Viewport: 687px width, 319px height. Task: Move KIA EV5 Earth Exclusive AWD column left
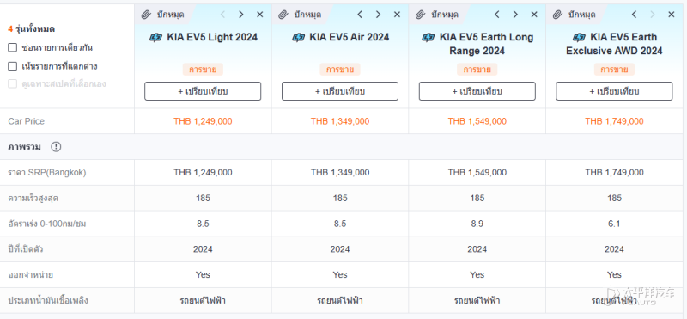(x=634, y=15)
